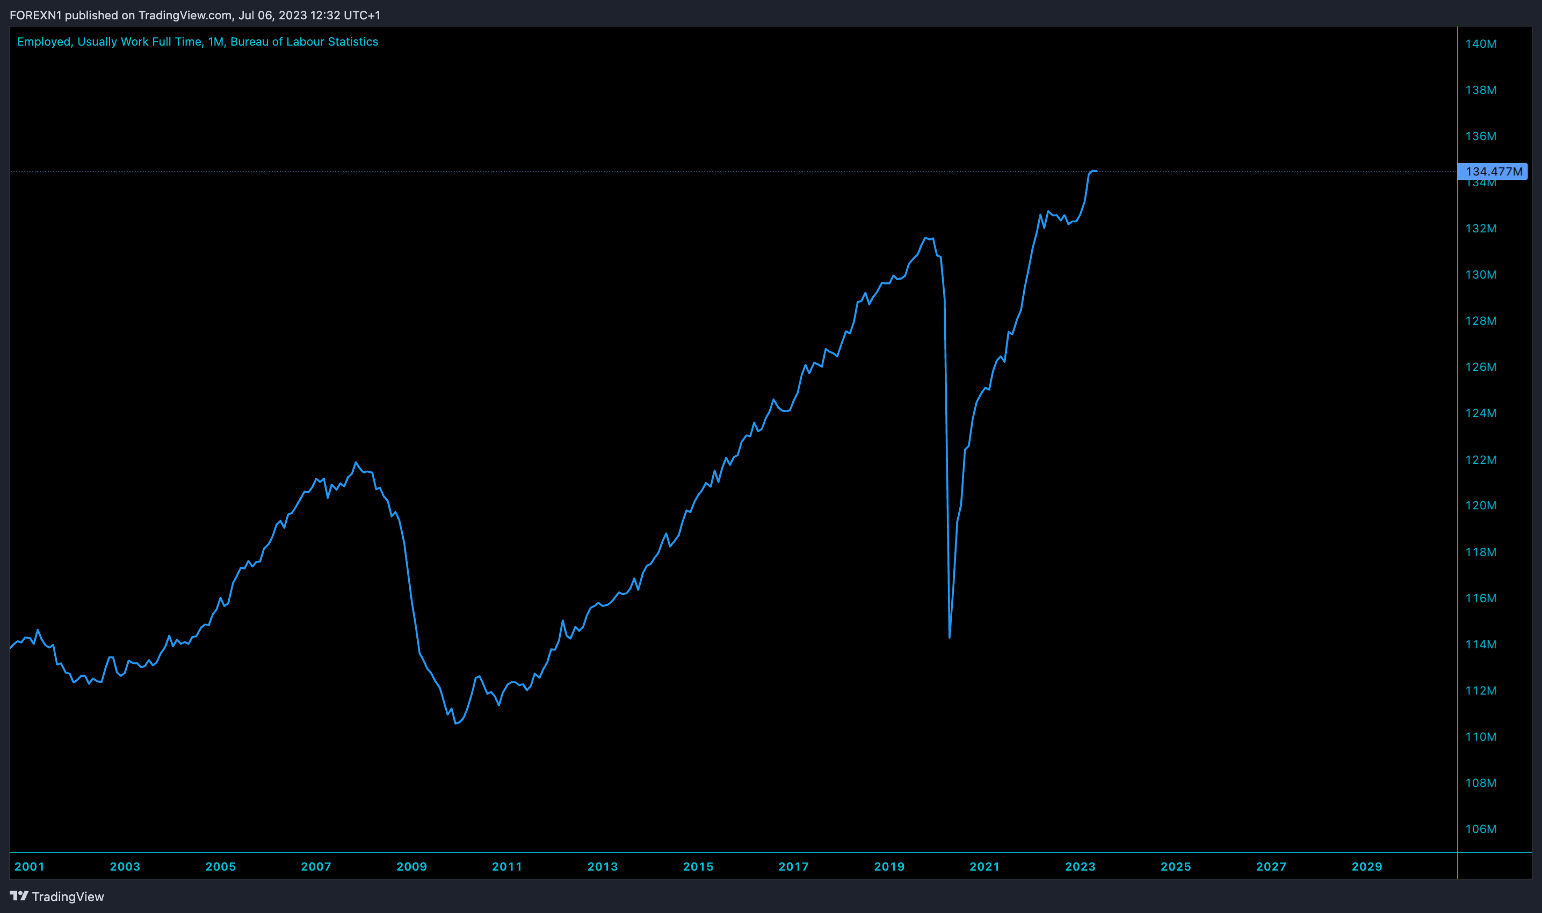1542x913 pixels.
Task: Click the 2015 year label on time axis
Action: [x=698, y=866]
